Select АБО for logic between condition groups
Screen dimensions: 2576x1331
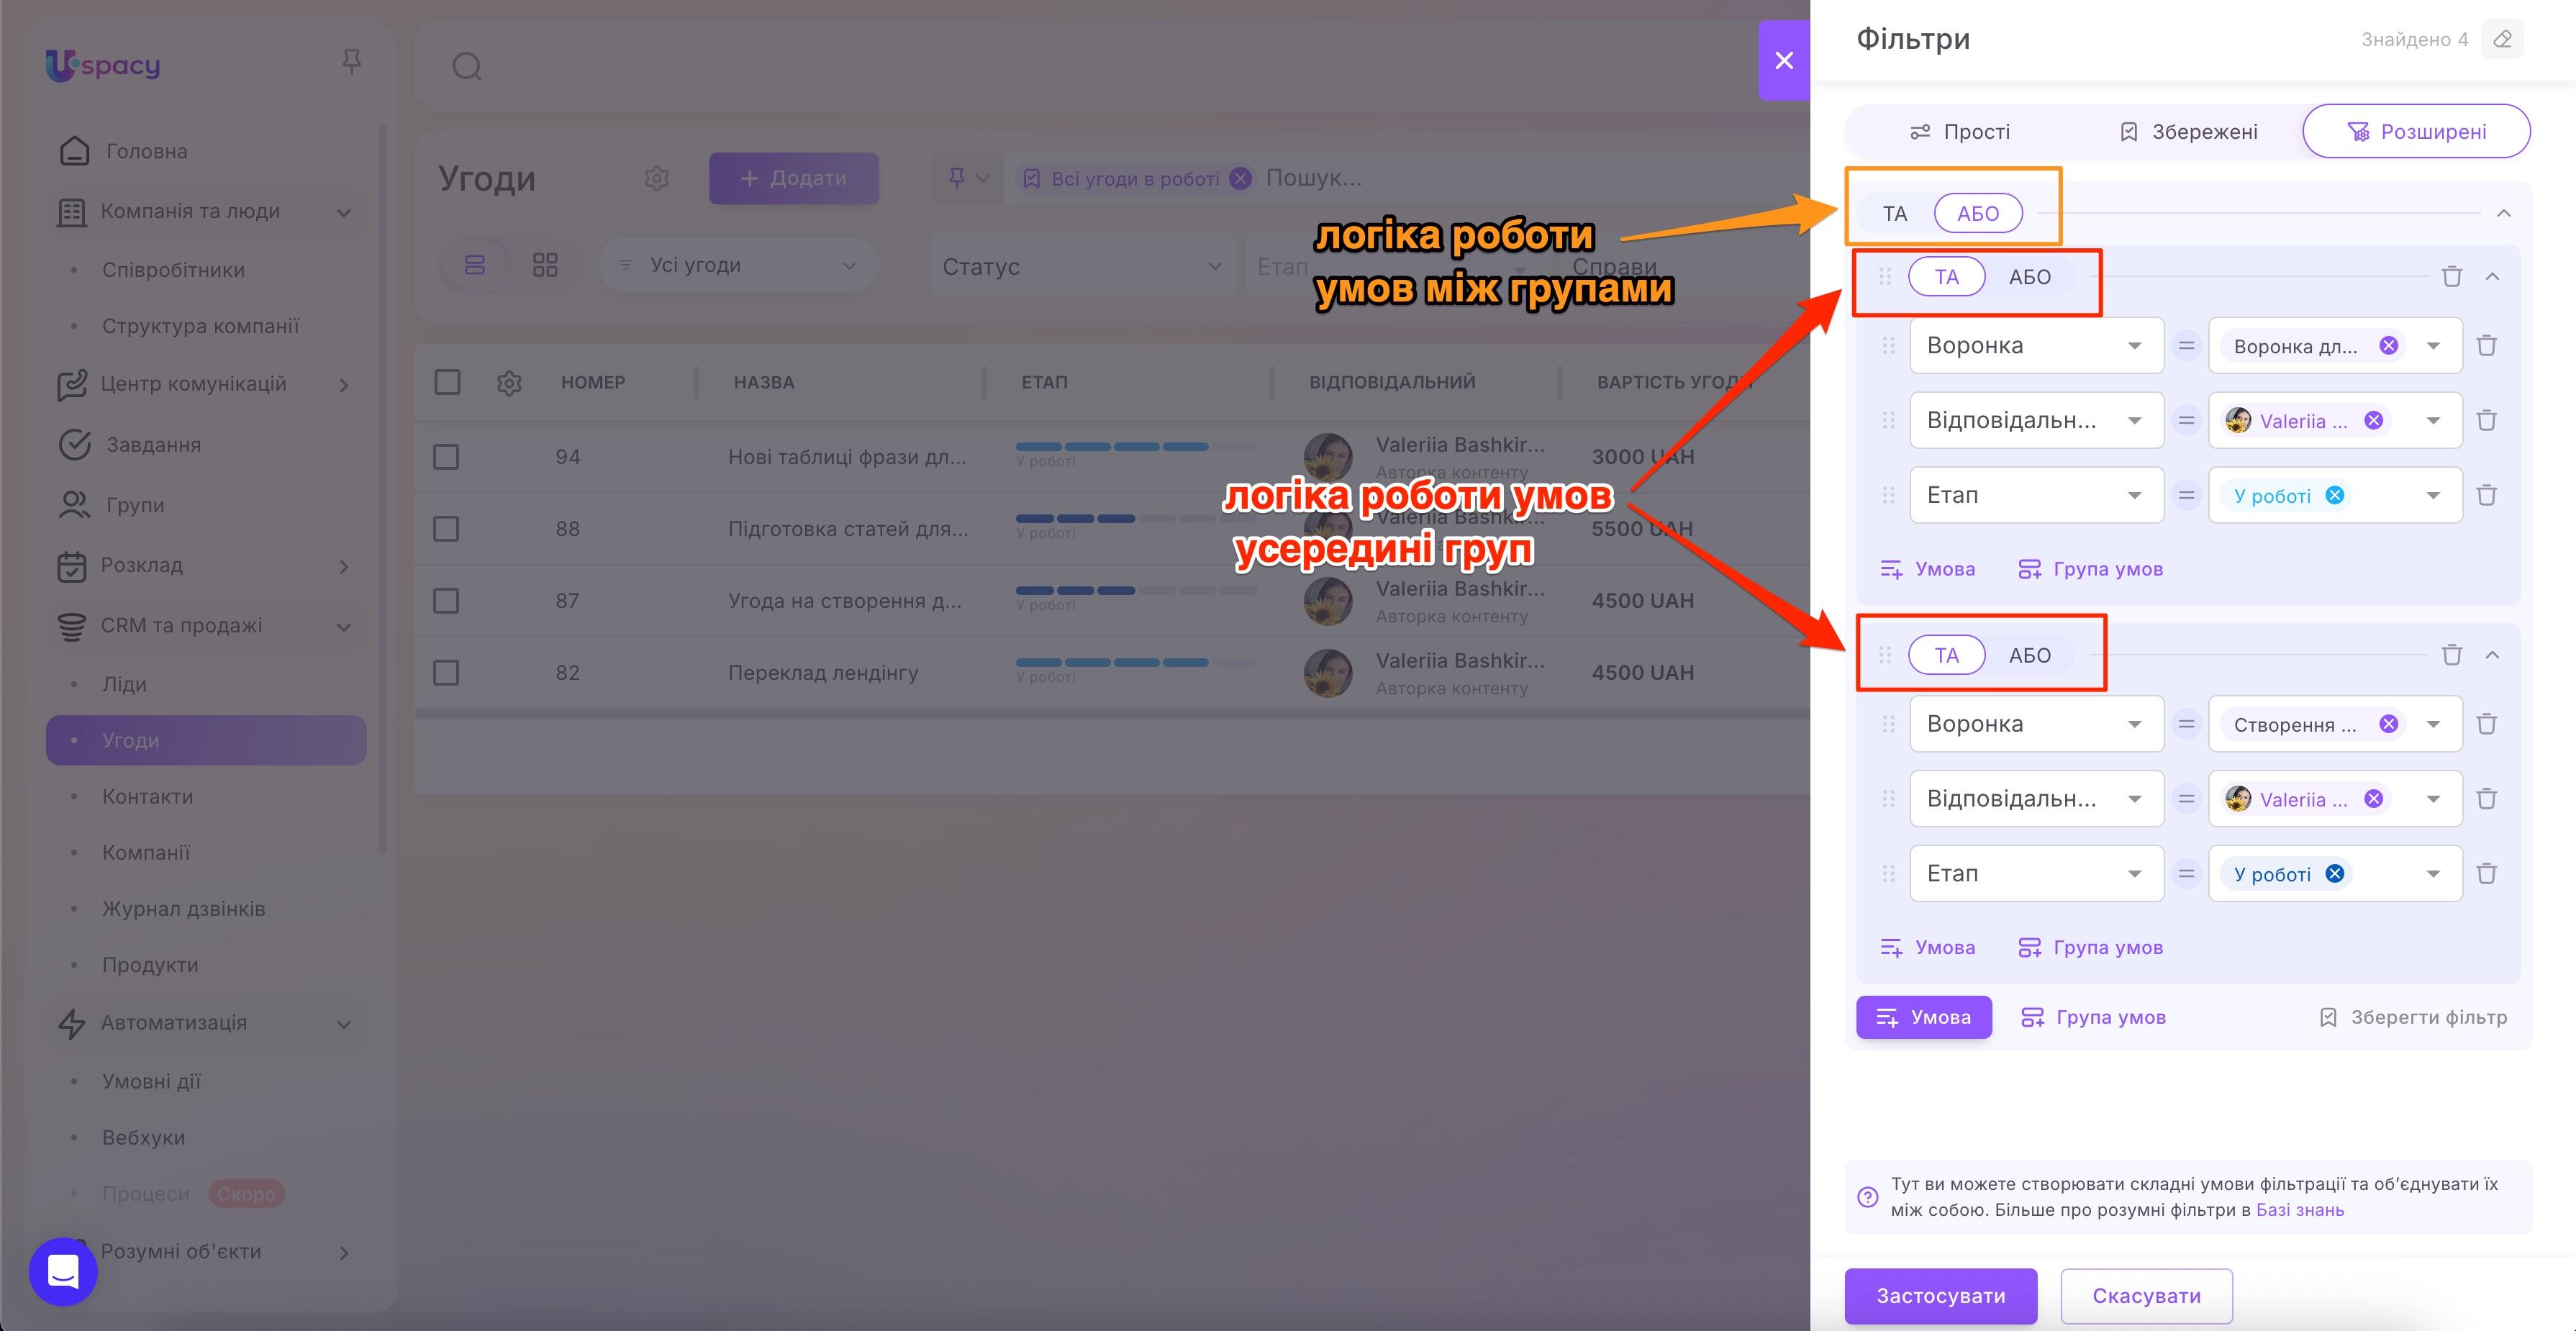(x=1979, y=212)
